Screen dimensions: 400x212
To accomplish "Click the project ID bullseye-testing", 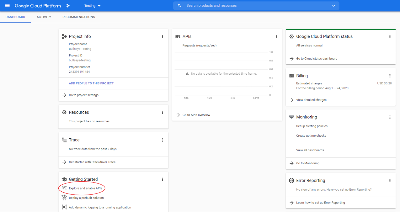I will (80, 60).
